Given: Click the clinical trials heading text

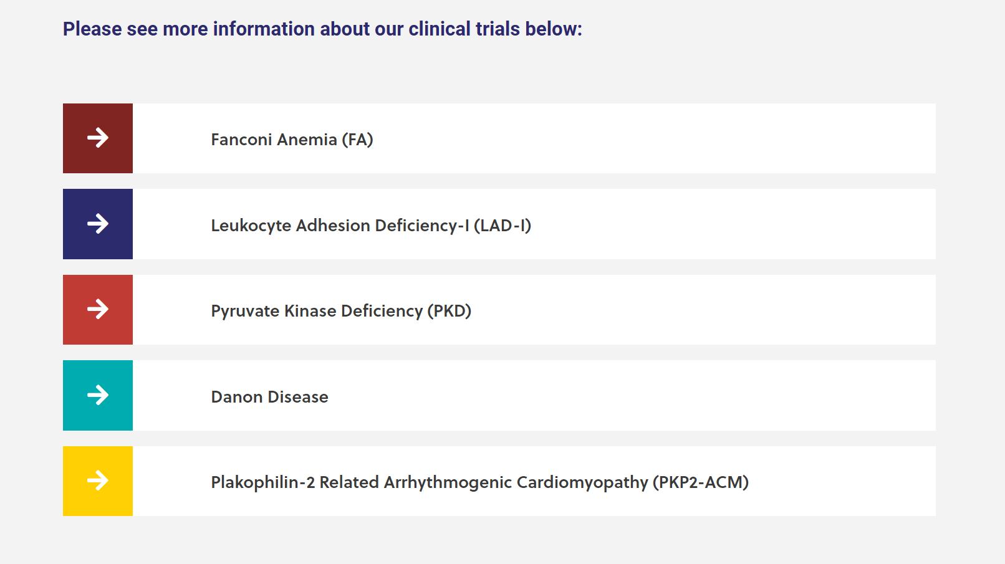Looking at the screenshot, I should point(322,29).
